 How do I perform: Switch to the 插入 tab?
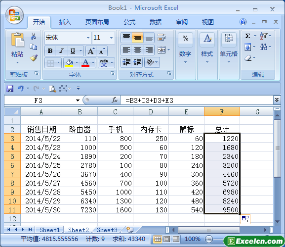click(x=65, y=22)
